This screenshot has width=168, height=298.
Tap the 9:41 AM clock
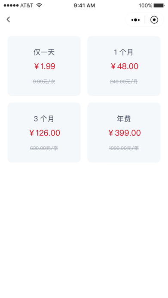point(84,6)
